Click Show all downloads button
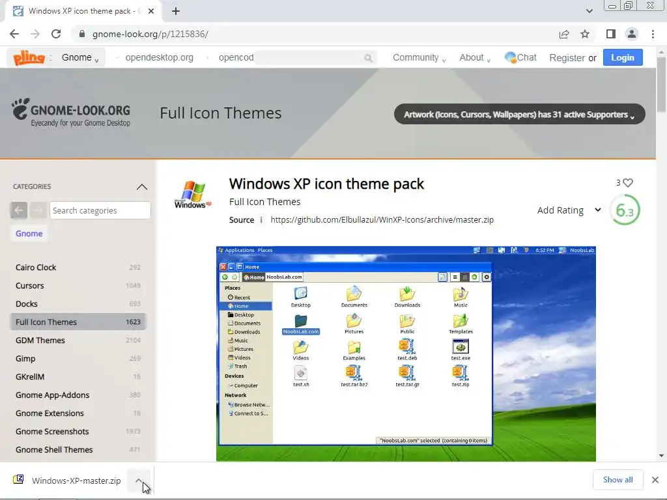This screenshot has width=667, height=500. click(617, 480)
